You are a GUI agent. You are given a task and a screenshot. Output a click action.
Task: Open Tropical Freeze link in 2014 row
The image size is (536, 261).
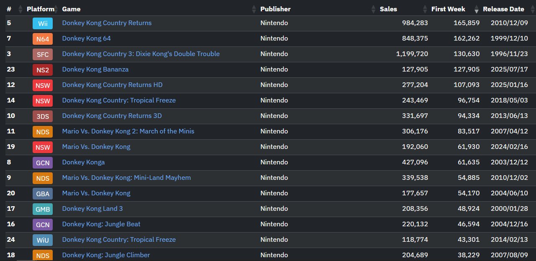click(119, 240)
